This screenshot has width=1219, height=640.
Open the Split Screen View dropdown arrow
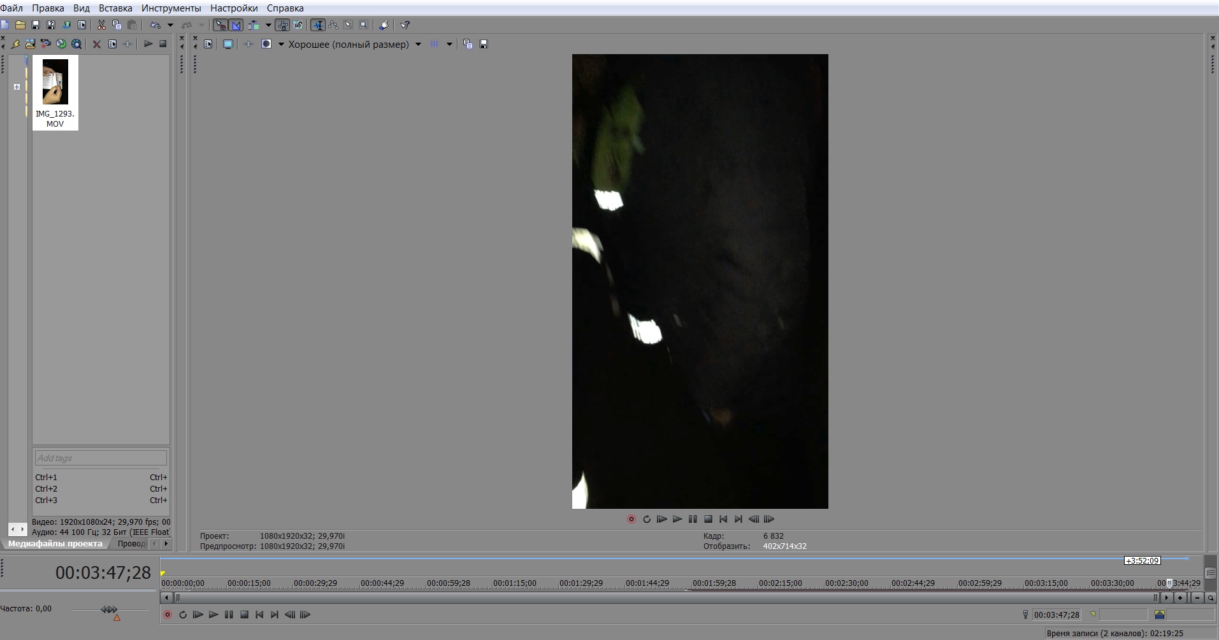(281, 44)
